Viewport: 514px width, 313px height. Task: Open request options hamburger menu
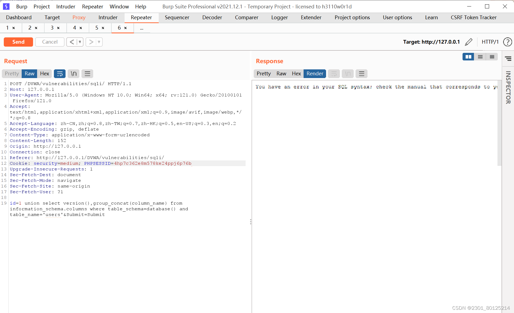(x=87, y=74)
